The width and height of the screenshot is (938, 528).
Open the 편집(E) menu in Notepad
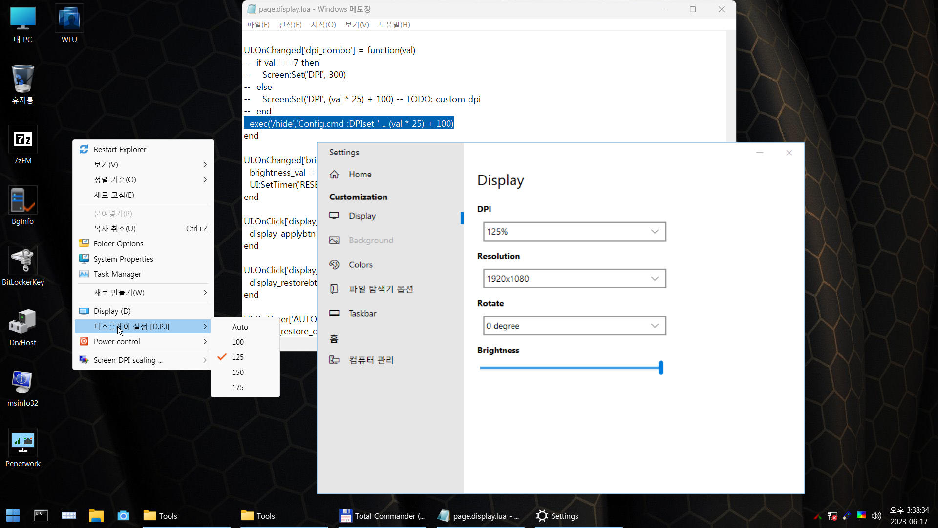click(x=290, y=24)
